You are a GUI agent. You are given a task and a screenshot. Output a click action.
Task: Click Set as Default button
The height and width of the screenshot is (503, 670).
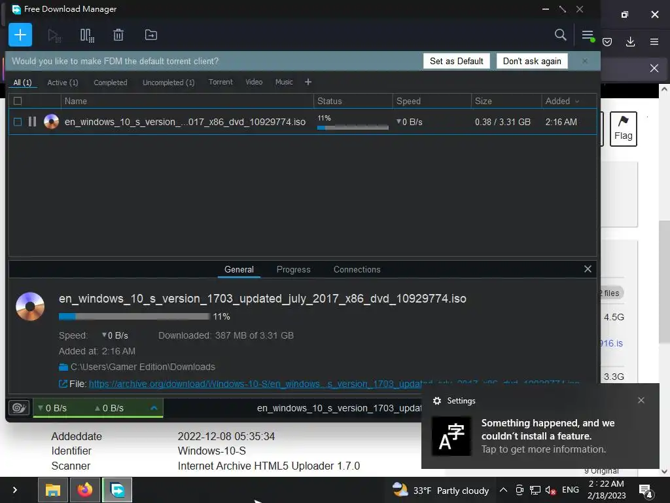coord(456,61)
